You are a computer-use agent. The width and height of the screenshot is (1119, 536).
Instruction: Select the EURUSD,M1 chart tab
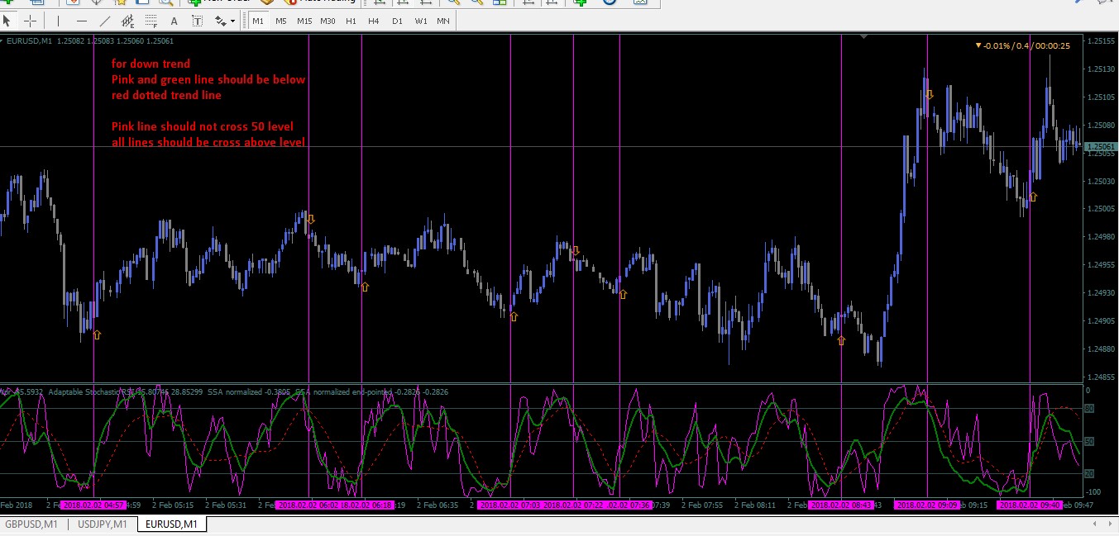(171, 524)
